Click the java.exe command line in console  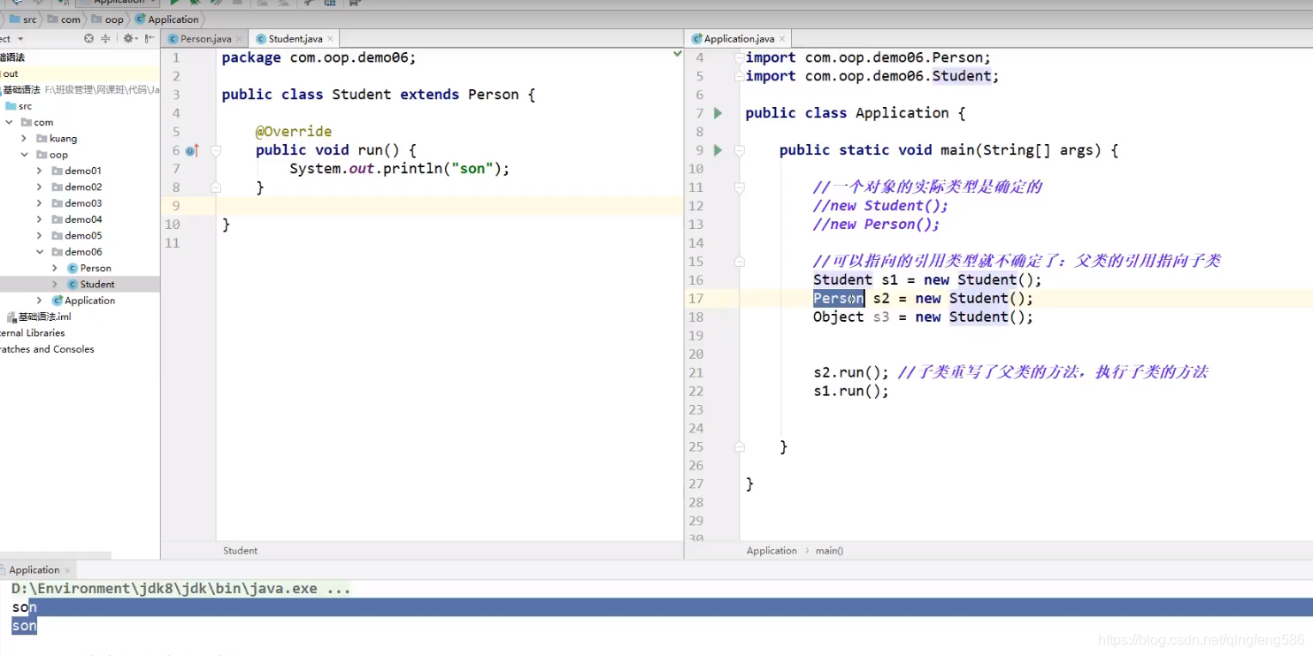pos(180,589)
